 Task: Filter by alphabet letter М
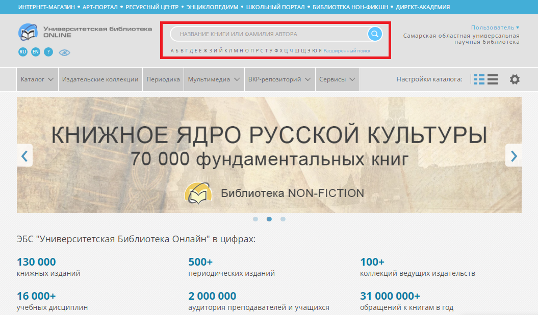pyautogui.click(x=236, y=51)
